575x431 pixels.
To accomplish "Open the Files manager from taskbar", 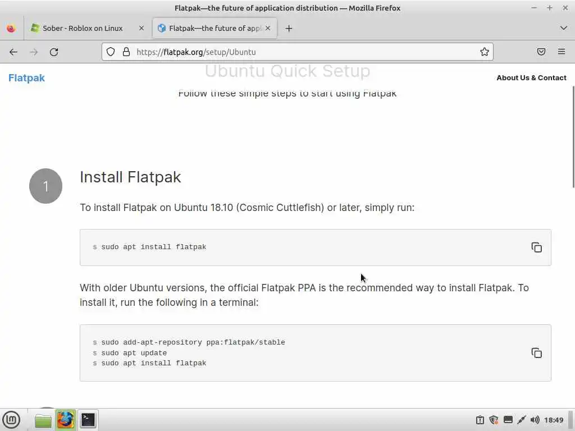I will pos(43,420).
